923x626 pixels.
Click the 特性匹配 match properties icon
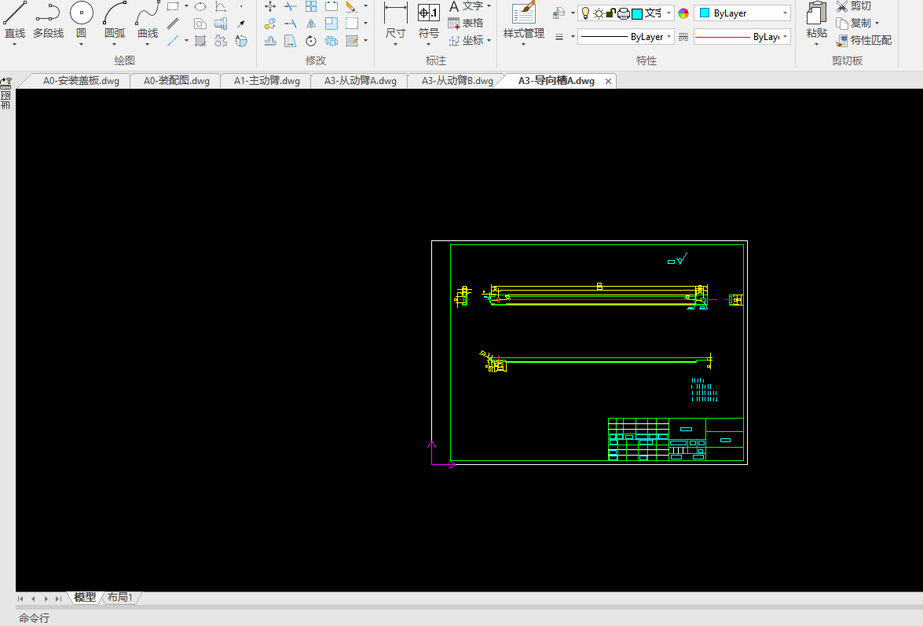pyautogui.click(x=842, y=40)
